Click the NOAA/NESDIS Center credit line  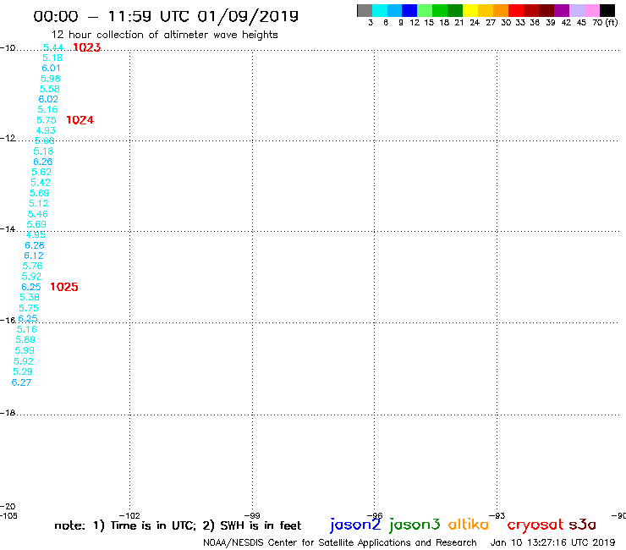click(x=340, y=543)
